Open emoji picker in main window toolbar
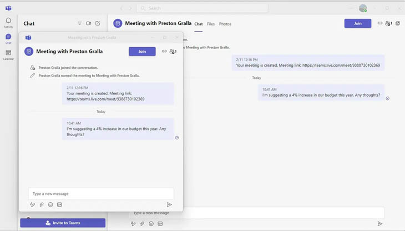 pos(151,224)
